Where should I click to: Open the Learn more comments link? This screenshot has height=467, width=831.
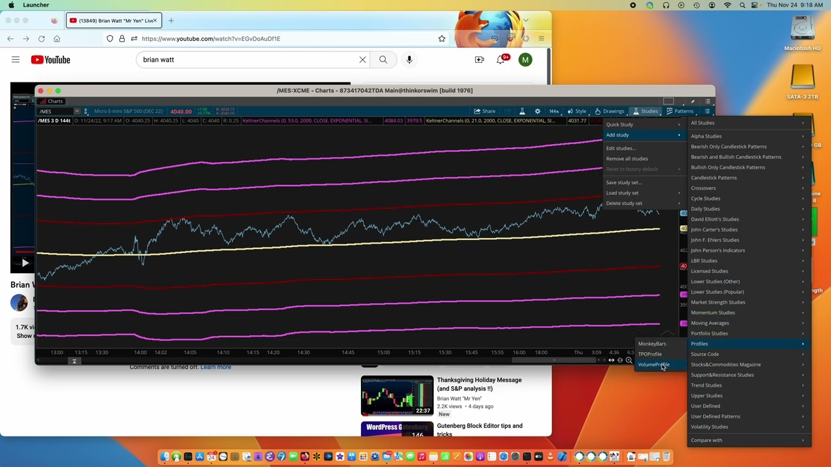(216, 367)
